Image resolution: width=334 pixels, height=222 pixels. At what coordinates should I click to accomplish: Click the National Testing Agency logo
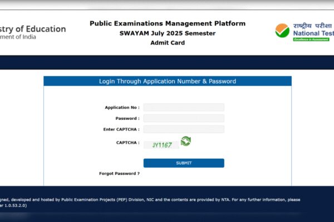coord(304,32)
